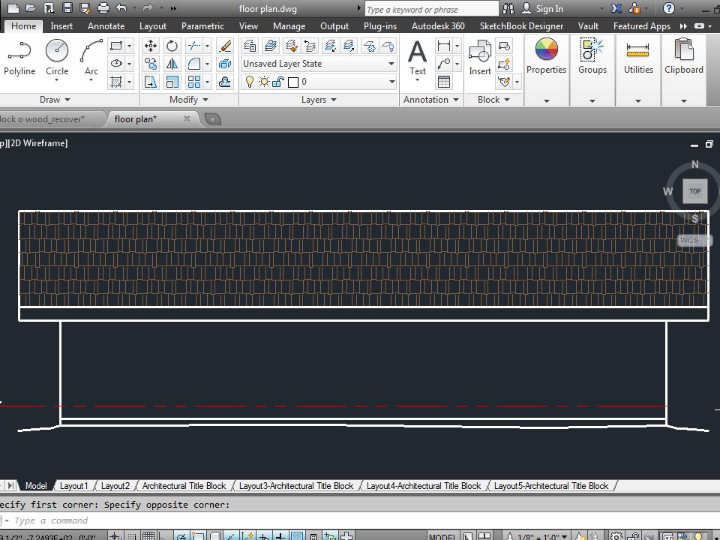The width and height of the screenshot is (720, 540).
Task: Click the Save icon in quick access toolbar
Action: click(67, 7)
